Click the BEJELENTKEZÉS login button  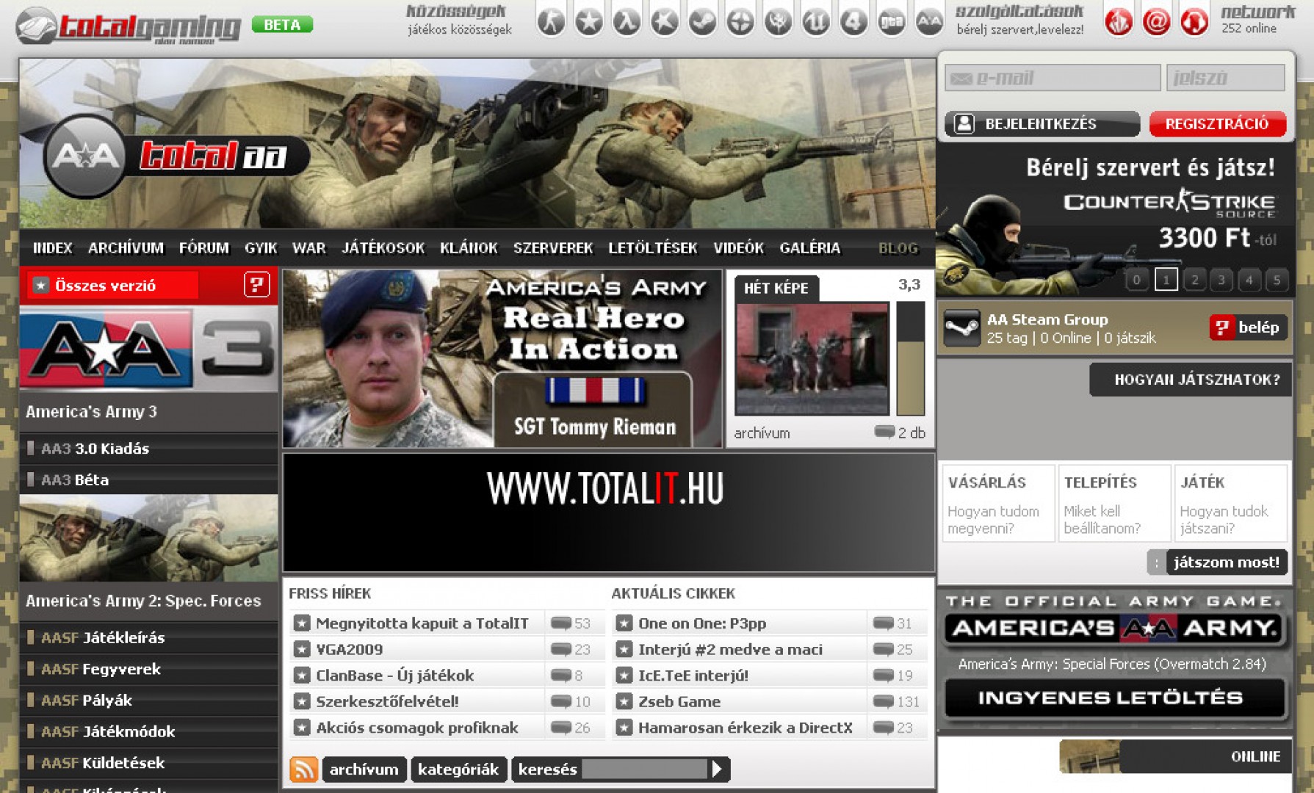coord(1042,123)
